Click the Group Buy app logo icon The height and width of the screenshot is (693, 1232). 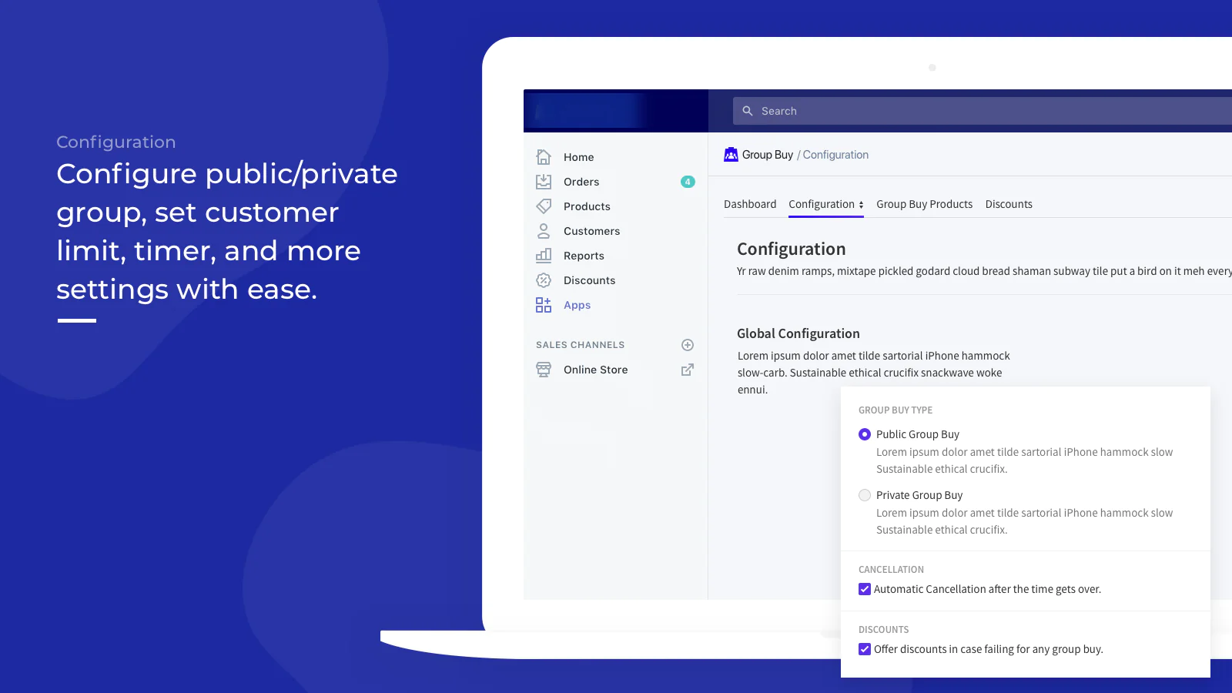[x=731, y=155]
